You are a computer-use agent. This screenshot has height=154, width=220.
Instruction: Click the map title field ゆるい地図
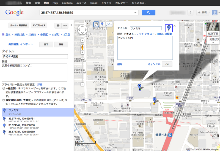35,56
